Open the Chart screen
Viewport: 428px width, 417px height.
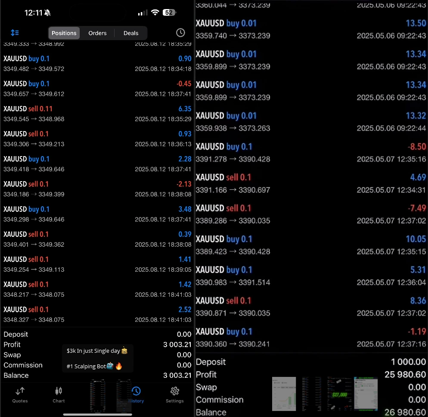[59, 394]
